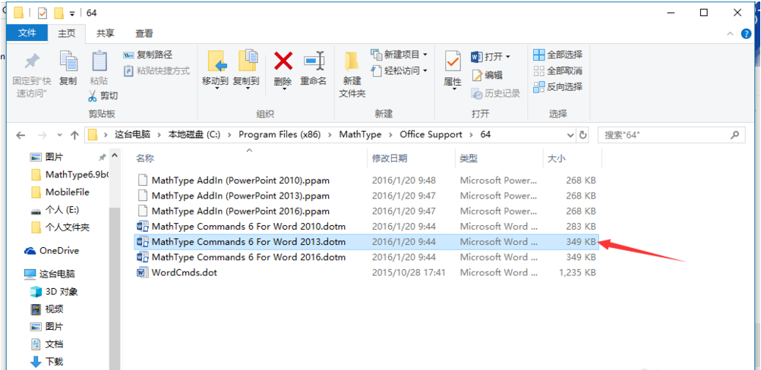This screenshot has width=761, height=370.
Task: Switch to the Share (共享) ribbon tab
Action: pyautogui.click(x=106, y=33)
